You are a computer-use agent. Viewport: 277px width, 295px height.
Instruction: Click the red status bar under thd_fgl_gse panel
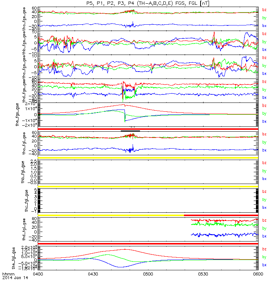[x=148, y=244]
